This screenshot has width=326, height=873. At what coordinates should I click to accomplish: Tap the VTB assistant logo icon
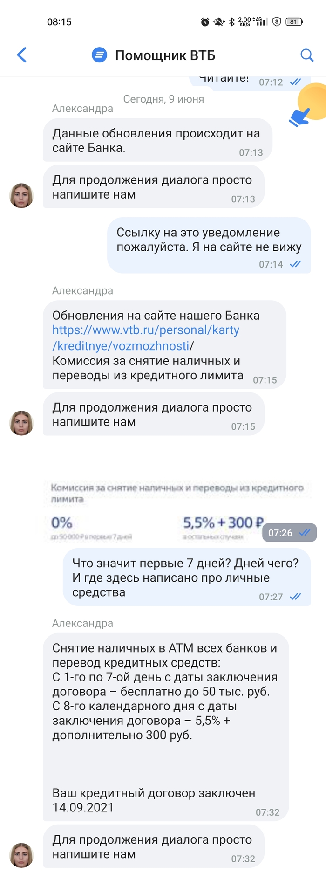click(x=99, y=55)
